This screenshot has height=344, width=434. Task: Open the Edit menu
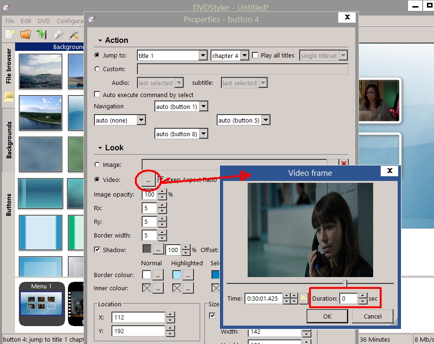point(26,21)
